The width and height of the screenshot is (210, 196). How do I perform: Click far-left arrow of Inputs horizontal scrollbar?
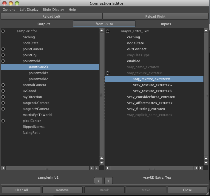107,168
